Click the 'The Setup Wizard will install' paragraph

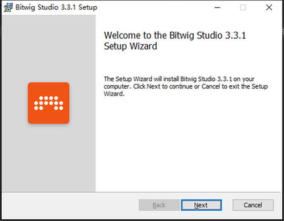[186, 86]
